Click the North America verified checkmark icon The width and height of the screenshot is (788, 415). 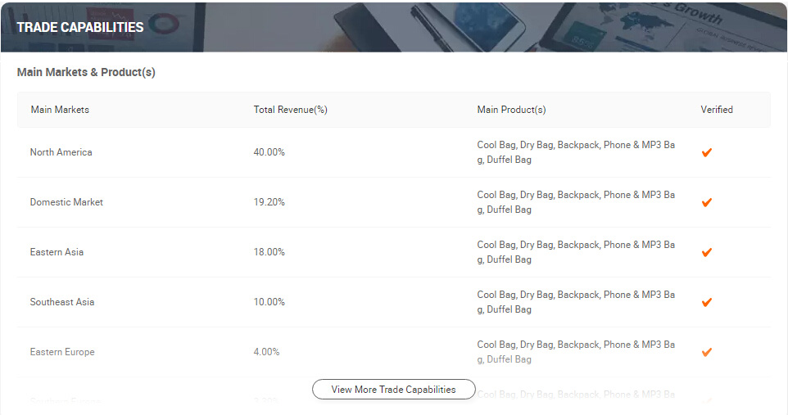point(706,152)
